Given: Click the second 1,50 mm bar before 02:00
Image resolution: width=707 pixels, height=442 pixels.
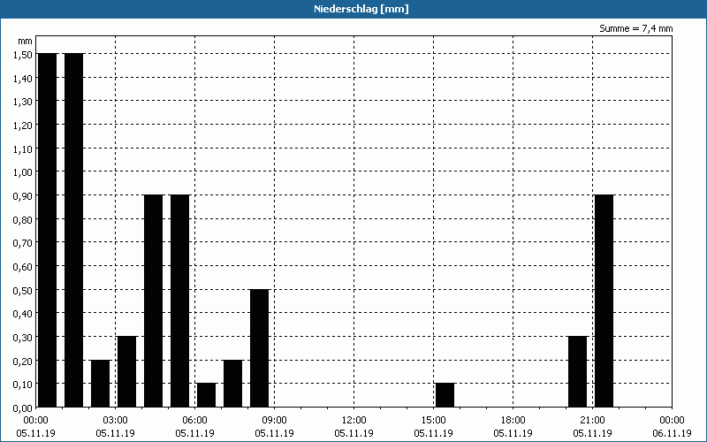Looking at the screenshot, I should pyautogui.click(x=74, y=230).
